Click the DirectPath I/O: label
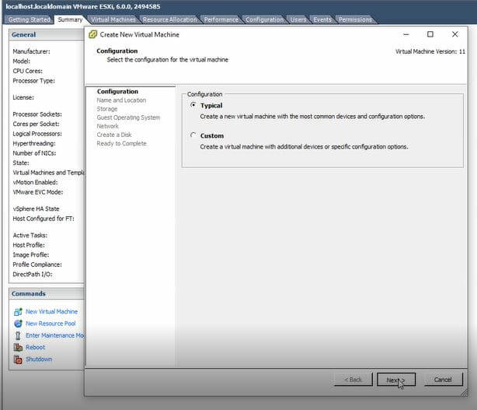 point(33,274)
